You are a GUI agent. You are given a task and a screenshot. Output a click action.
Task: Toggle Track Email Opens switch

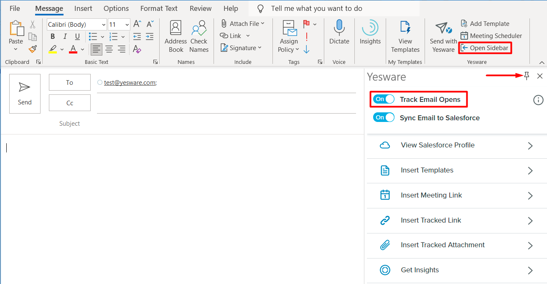coord(384,99)
